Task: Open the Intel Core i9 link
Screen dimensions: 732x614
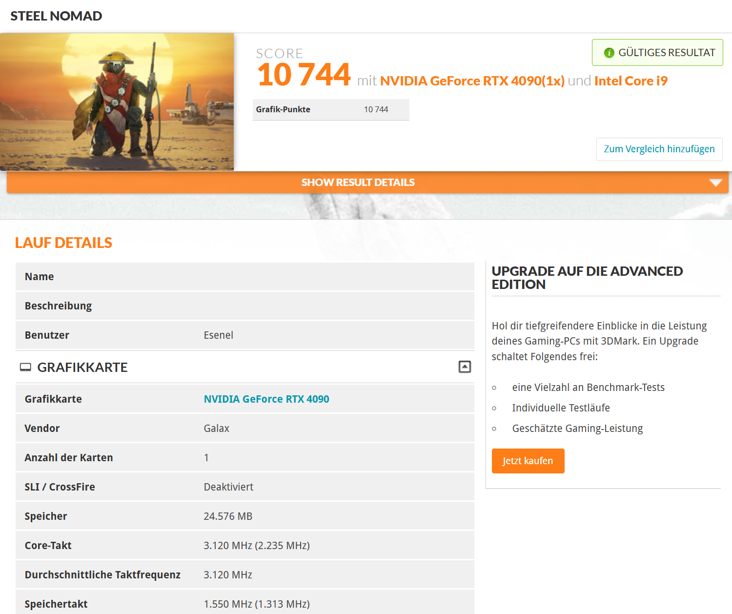Action: point(631,81)
